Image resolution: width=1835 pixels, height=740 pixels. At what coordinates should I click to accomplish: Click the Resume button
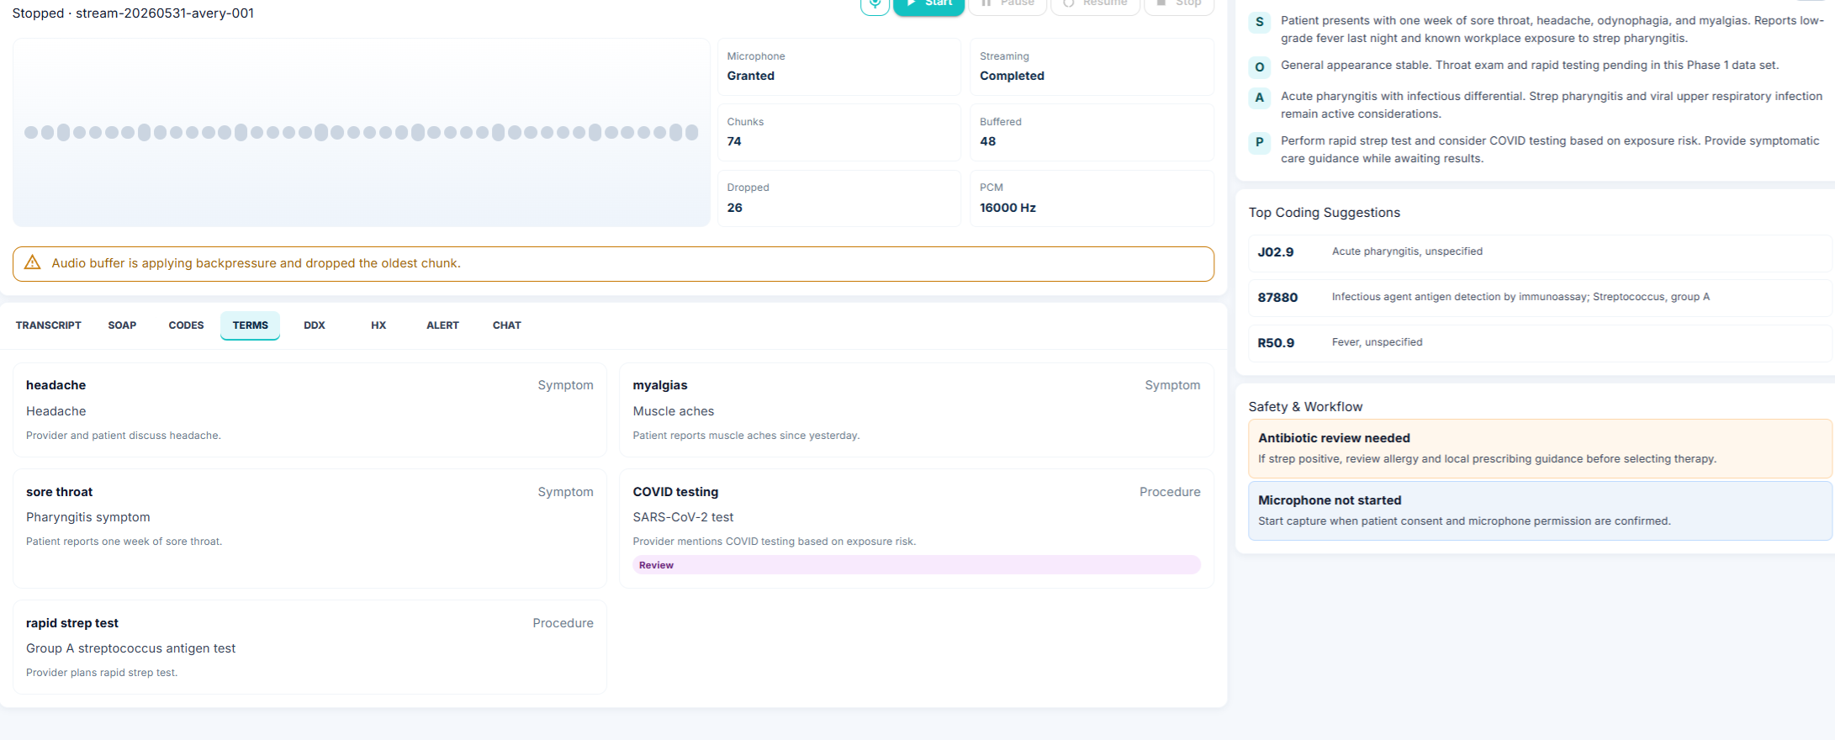(x=1095, y=4)
